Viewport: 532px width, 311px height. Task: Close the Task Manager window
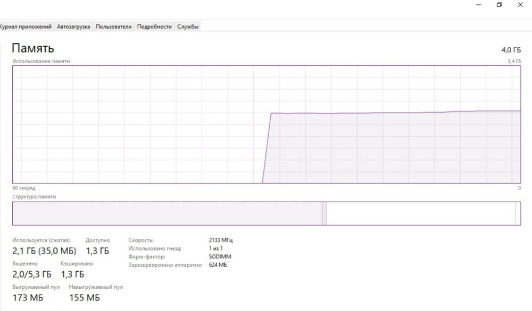click(x=520, y=5)
